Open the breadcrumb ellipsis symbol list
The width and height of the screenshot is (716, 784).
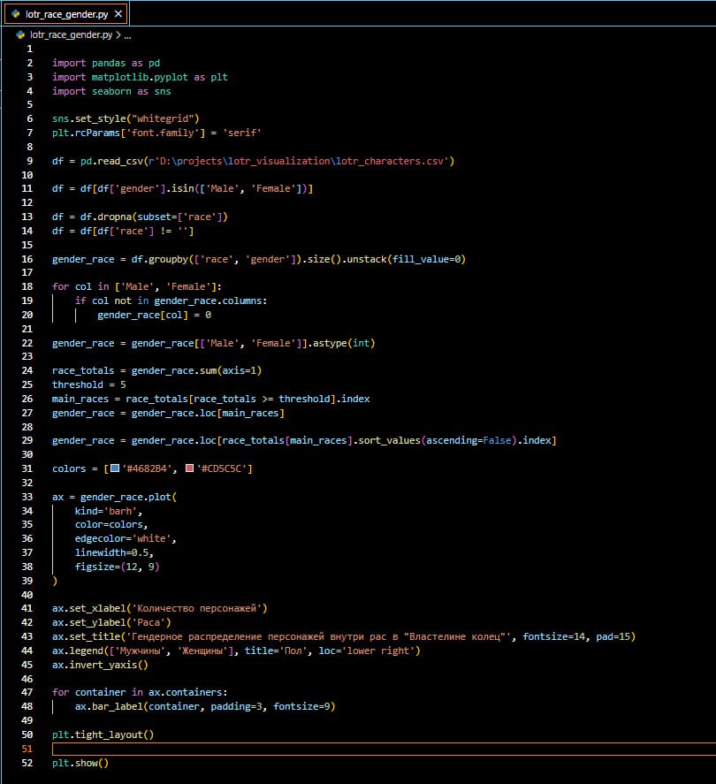(127, 35)
